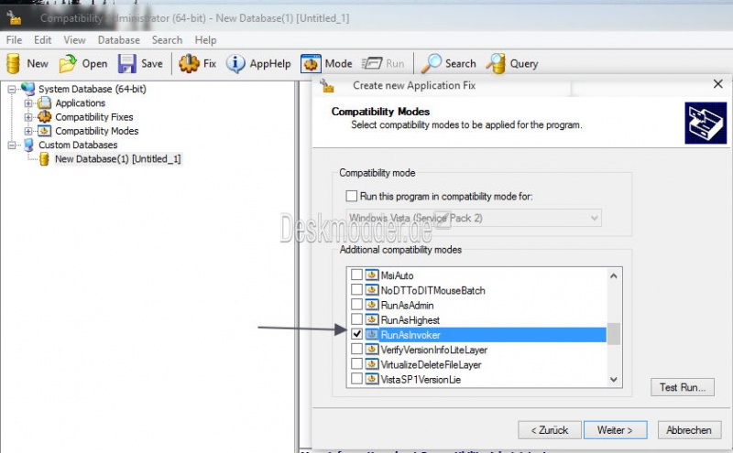Select New Database(1) [Untitled_1] tree label
This screenshot has height=453, width=733.
point(118,159)
